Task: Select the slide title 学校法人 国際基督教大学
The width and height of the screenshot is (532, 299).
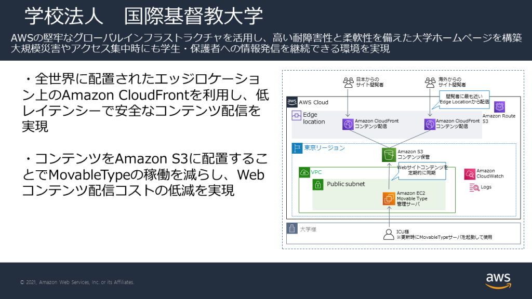Action: (144, 16)
